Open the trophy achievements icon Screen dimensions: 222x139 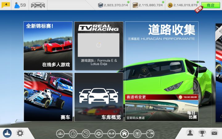pos(202,133)
